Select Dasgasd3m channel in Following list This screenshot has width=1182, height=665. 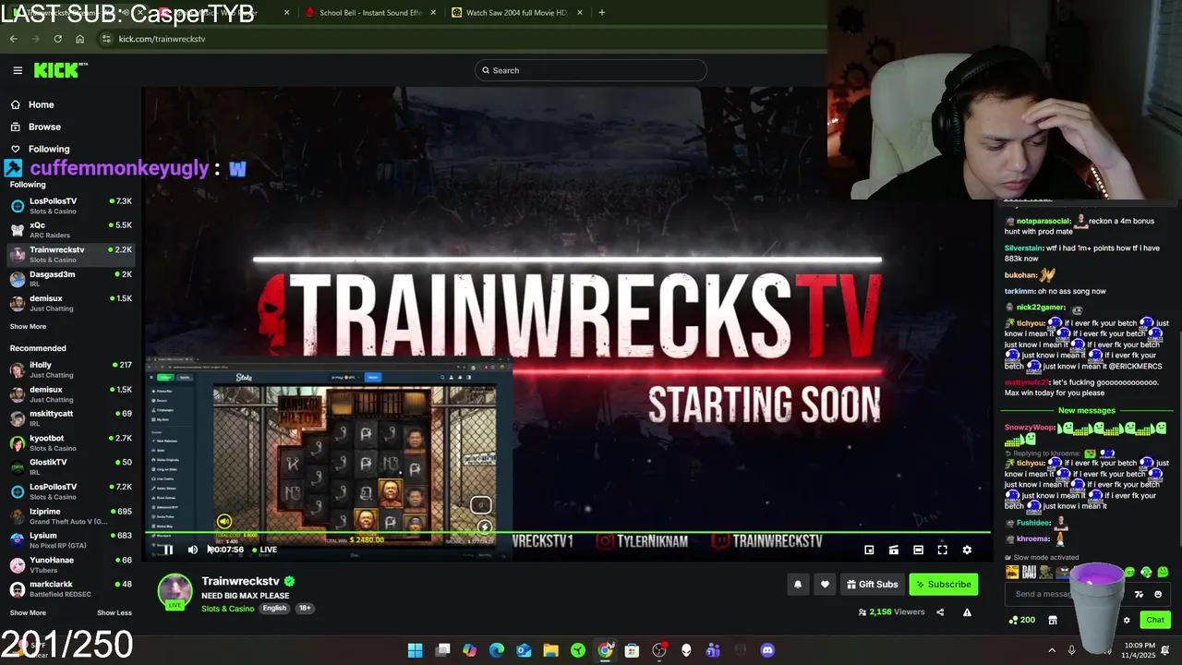coord(71,279)
